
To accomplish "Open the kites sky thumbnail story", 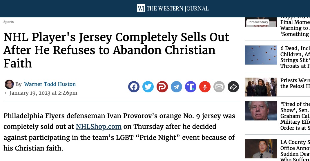I will click(x=261, y=55).
